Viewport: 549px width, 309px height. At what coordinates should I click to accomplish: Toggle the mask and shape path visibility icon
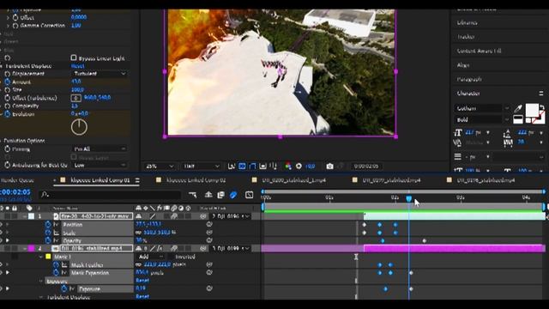[x=252, y=166]
